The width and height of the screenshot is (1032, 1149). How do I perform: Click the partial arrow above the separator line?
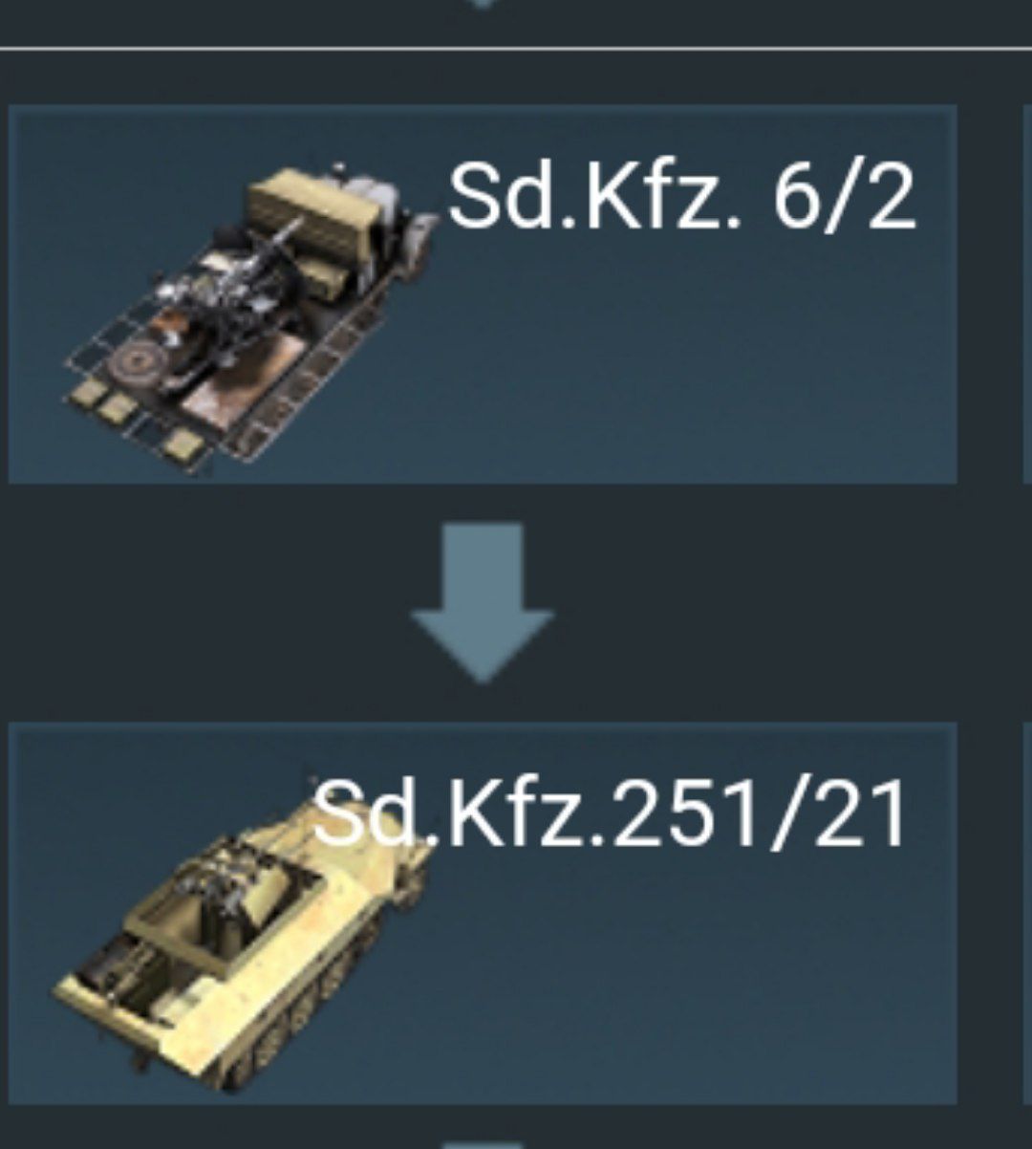[x=483, y=5]
